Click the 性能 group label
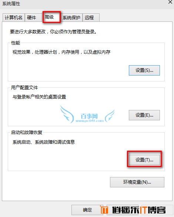The height and width of the screenshot is (217, 174). click(x=16, y=43)
